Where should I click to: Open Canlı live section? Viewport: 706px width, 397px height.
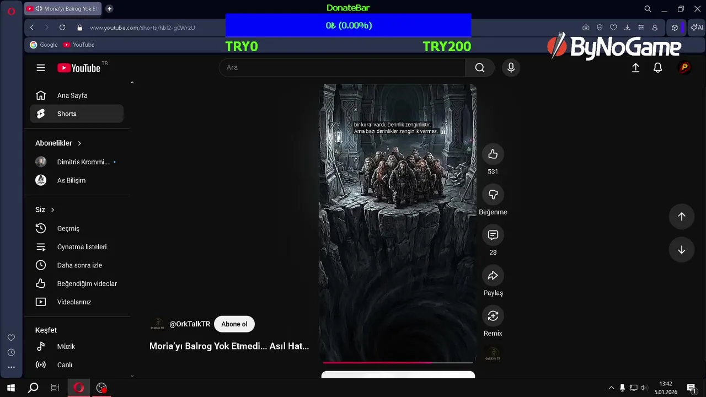coord(77,365)
